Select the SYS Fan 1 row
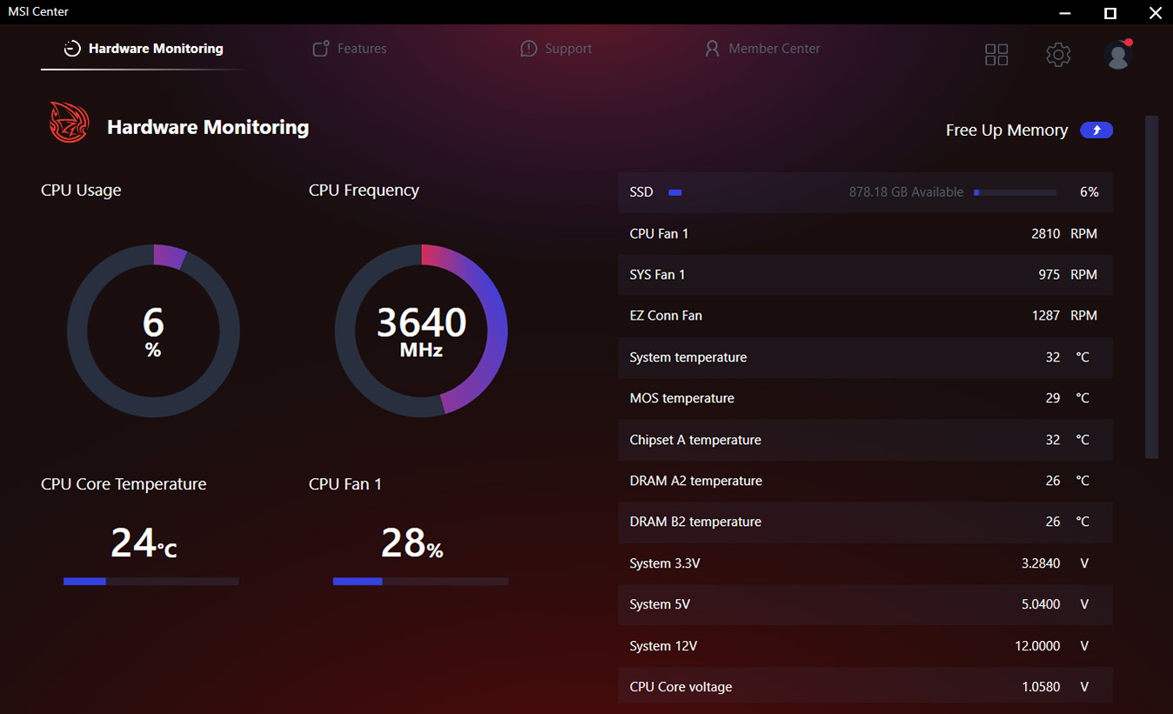The height and width of the screenshot is (714, 1173). (x=865, y=274)
